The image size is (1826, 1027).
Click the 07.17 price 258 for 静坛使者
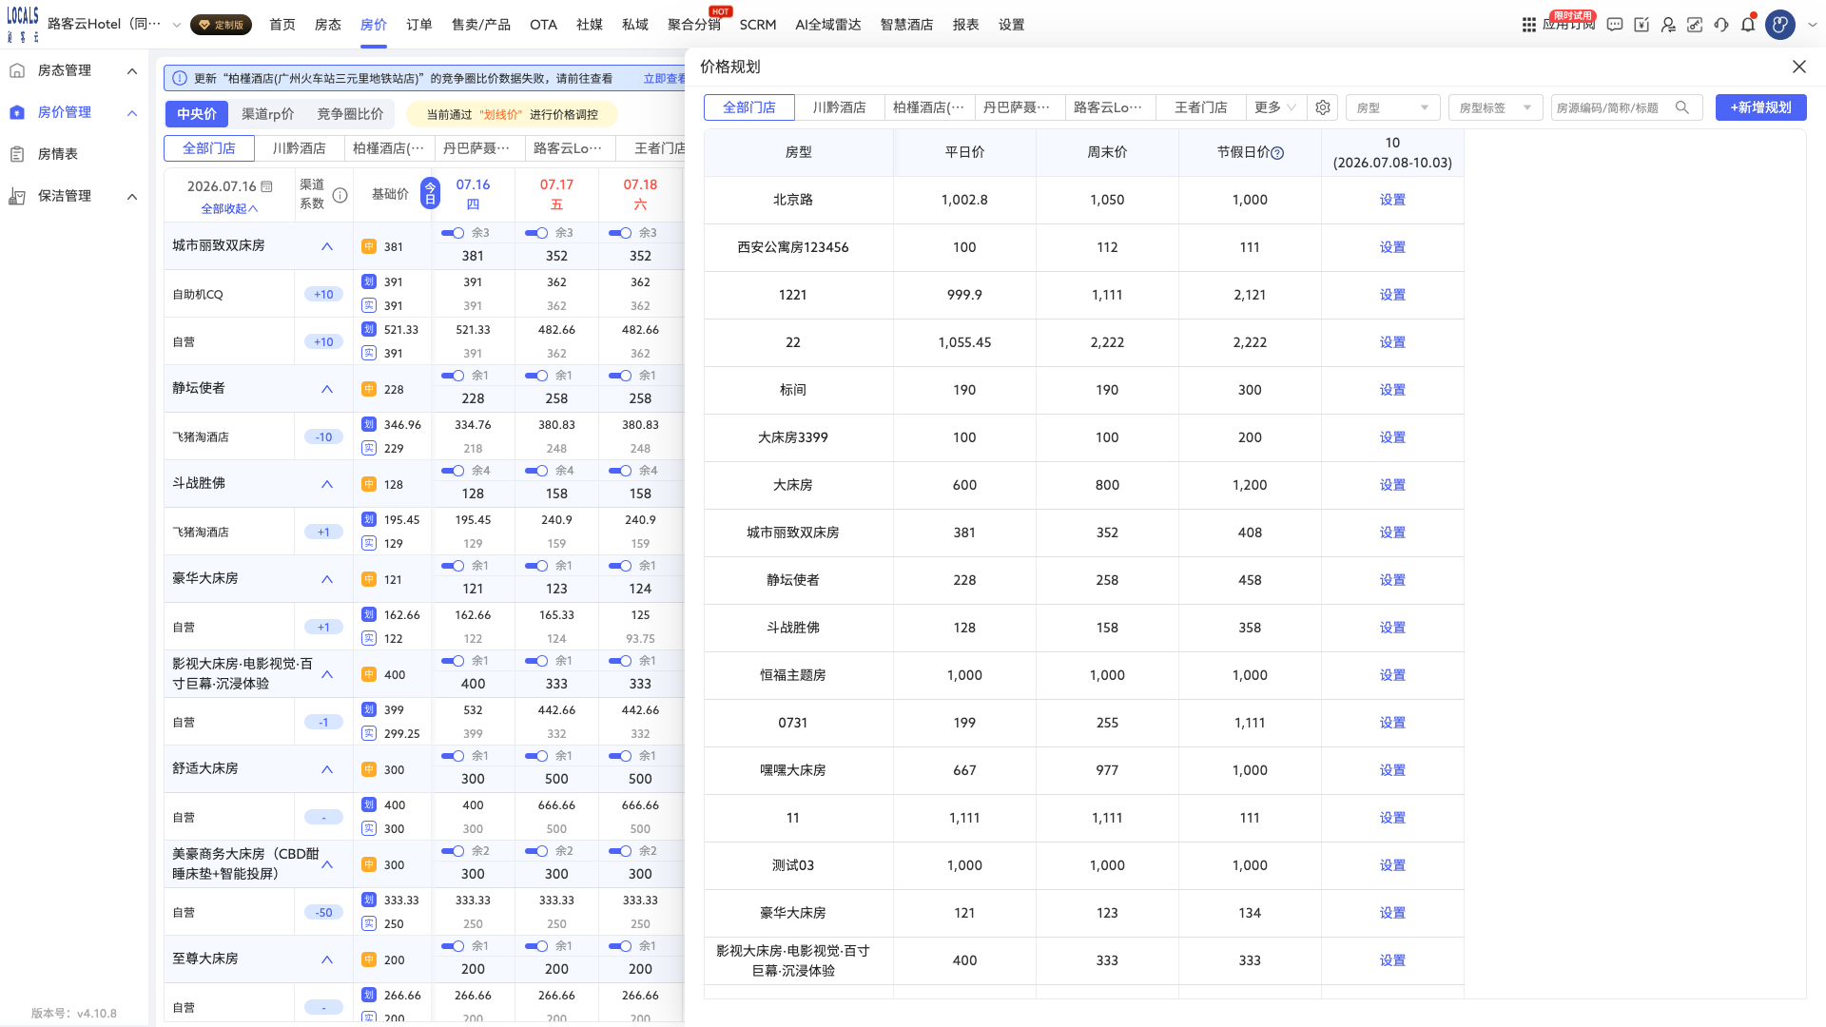coord(556,398)
